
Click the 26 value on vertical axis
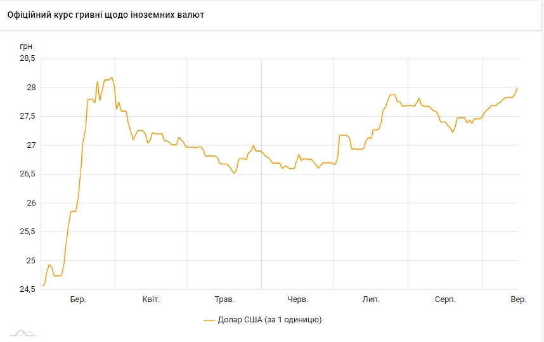[x=30, y=203]
